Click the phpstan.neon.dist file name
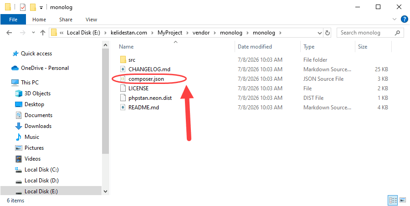This screenshot has width=410, height=206. pos(150,98)
